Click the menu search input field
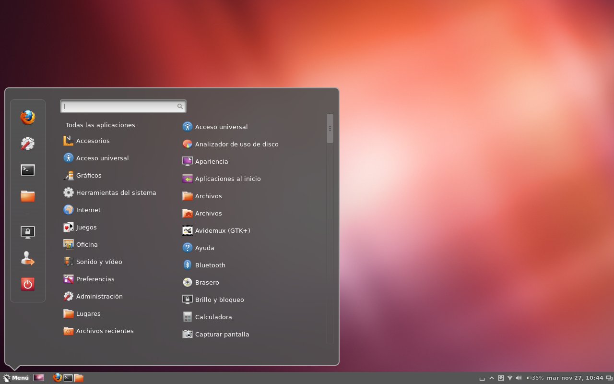Image resolution: width=614 pixels, height=384 pixels. coord(120,107)
